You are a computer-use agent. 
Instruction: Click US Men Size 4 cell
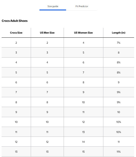click(x=47, y=62)
